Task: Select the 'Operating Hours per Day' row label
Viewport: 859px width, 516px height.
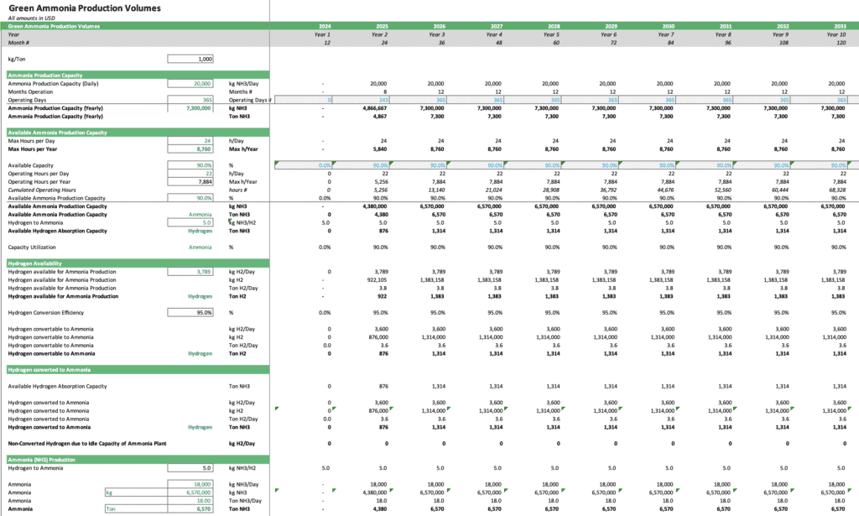Action: click(x=39, y=174)
